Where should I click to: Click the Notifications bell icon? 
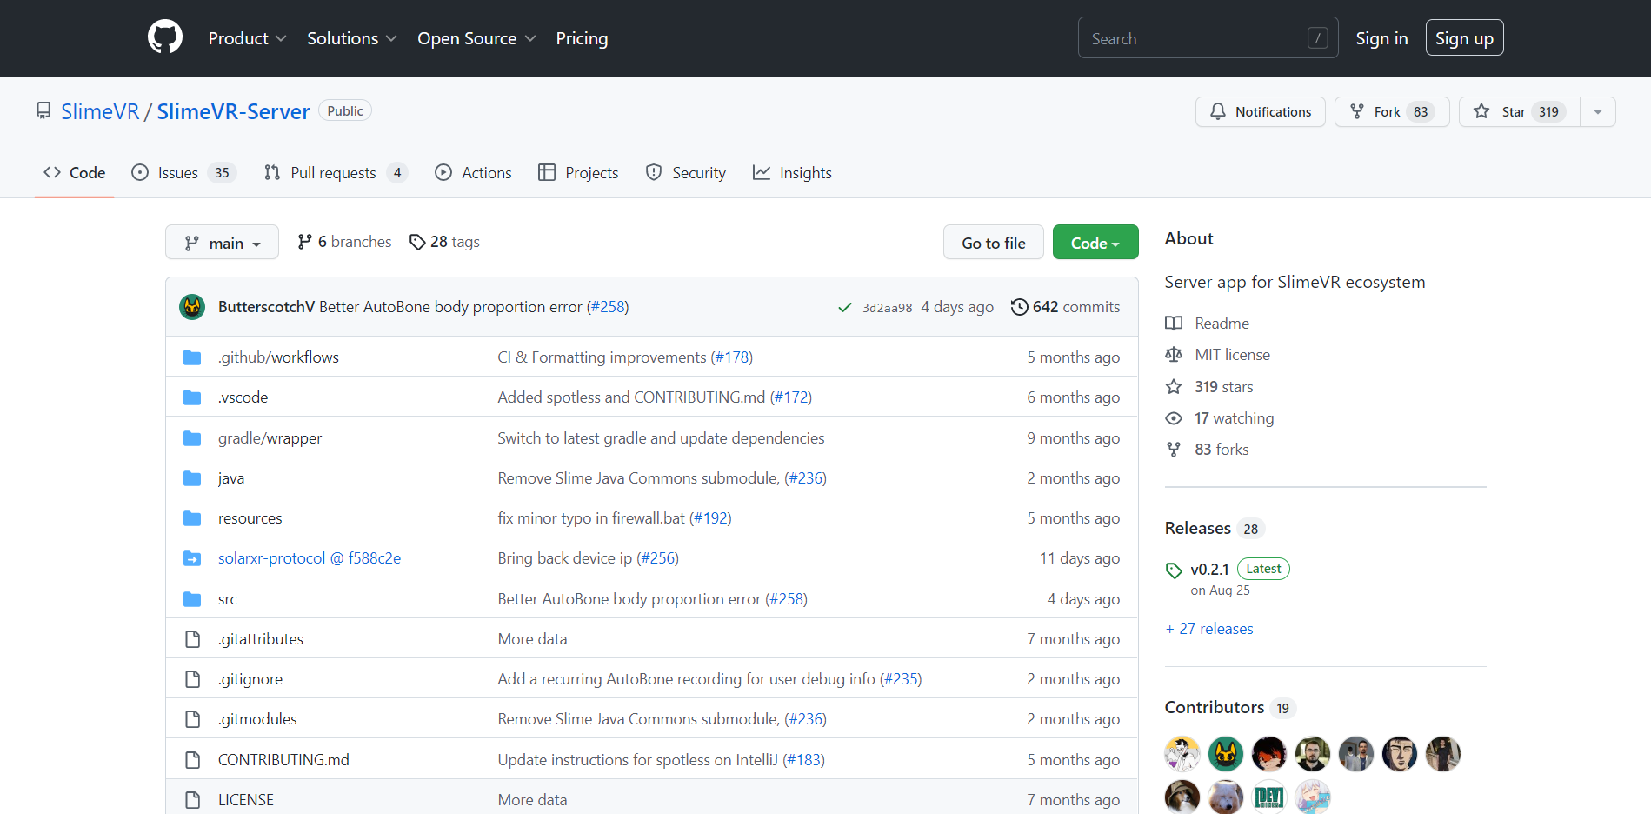point(1218,111)
